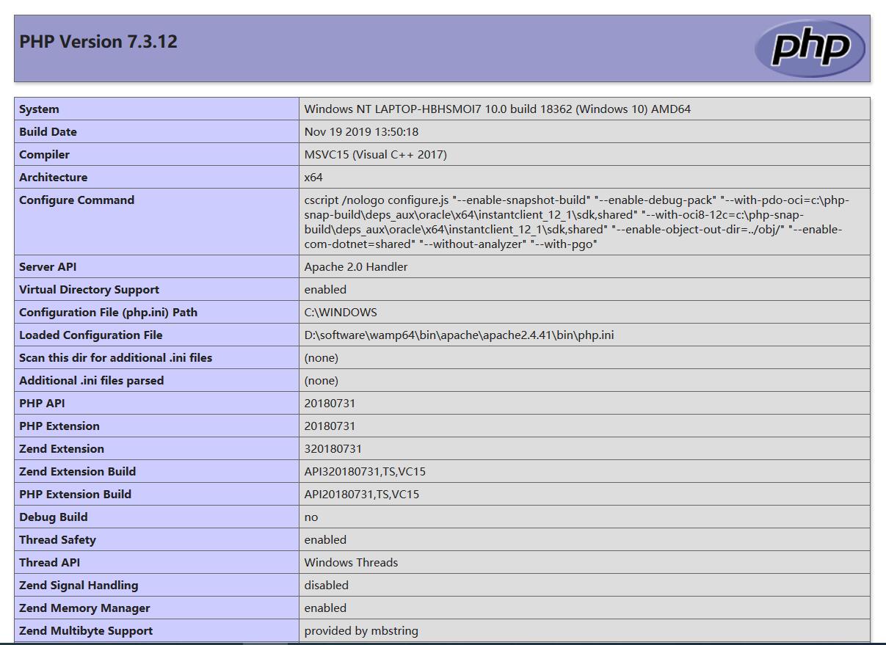Click the 'PHP Extension' label
This screenshot has width=886, height=645.
(59, 426)
